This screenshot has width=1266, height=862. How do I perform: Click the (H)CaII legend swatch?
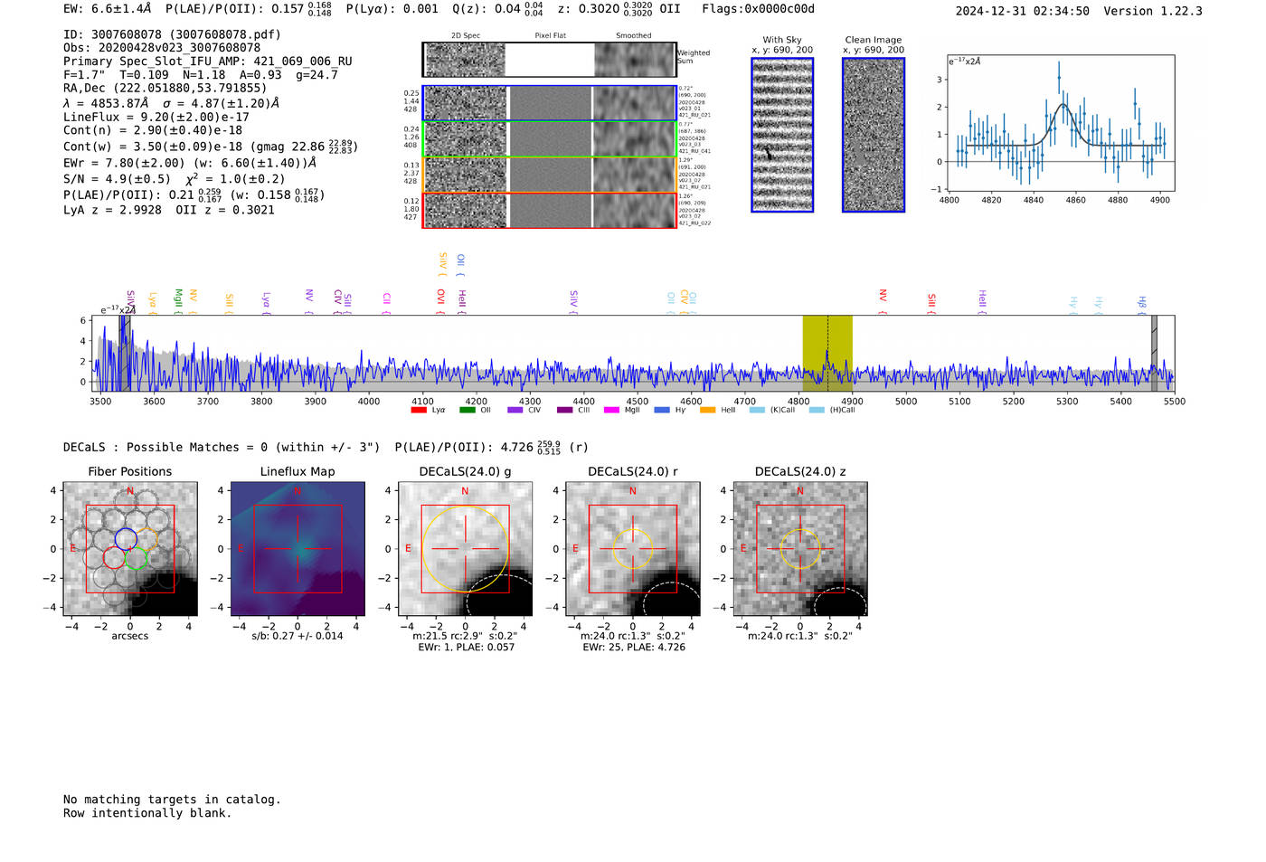click(817, 410)
